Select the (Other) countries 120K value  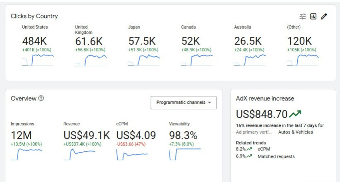tap(299, 41)
